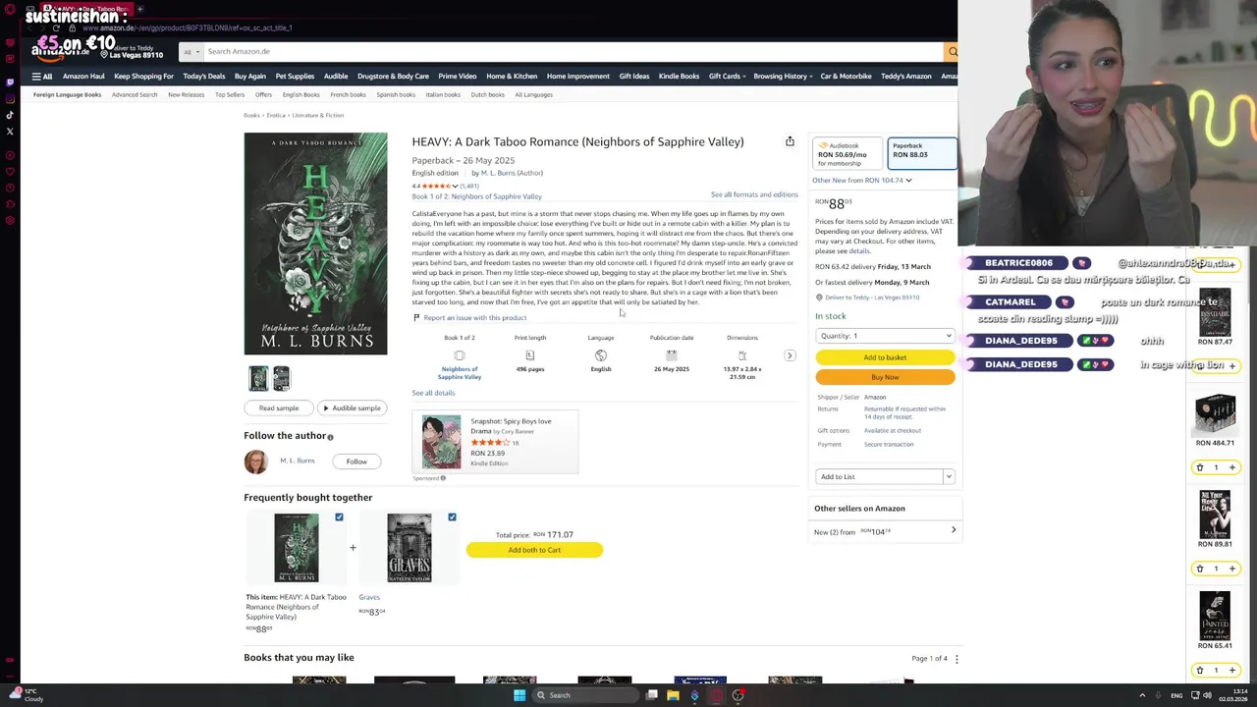Click the Windows Start button
Viewport: 1257px width, 707px height.
(519, 695)
